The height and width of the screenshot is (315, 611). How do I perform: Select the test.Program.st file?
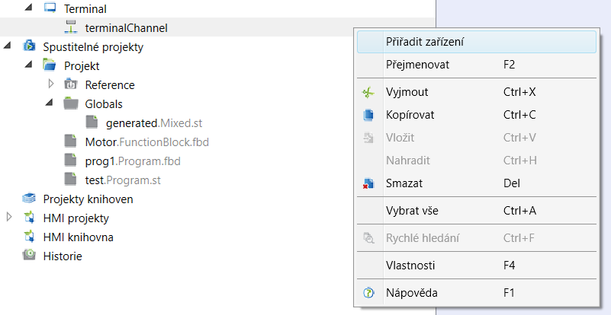pyautogui.click(x=123, y=180)
